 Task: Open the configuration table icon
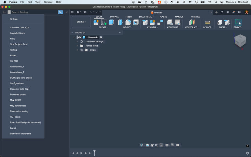(177, 22)
